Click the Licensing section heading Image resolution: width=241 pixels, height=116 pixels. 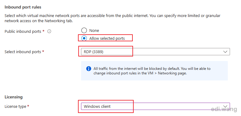tap(13, 97)
